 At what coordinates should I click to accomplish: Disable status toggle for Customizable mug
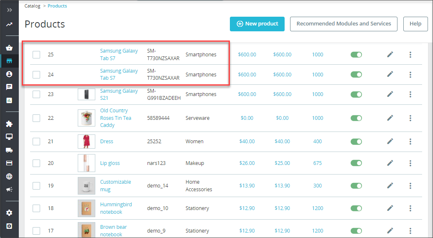tap(356, 186)
